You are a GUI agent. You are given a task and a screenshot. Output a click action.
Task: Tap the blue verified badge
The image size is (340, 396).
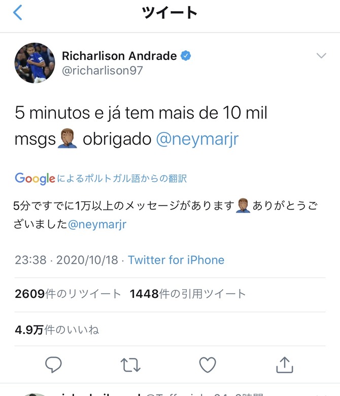coord(186,55)
